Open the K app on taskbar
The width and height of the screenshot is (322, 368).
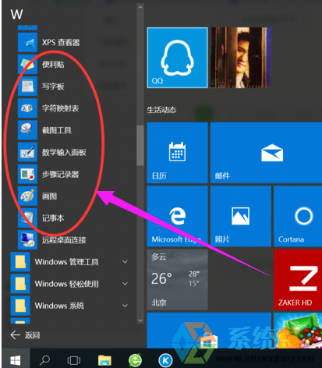165,360
